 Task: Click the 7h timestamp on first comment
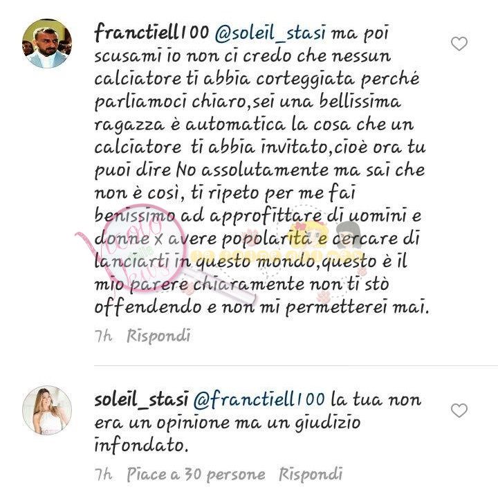click(103, 336)
